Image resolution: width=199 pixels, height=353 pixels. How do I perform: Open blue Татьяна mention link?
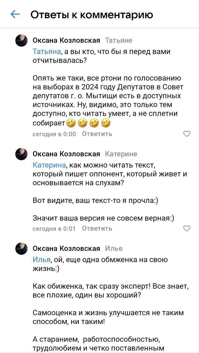(x=47, y=52)
